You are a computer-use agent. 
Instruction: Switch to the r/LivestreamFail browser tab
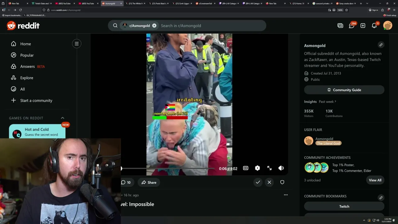tap(205, 3)
